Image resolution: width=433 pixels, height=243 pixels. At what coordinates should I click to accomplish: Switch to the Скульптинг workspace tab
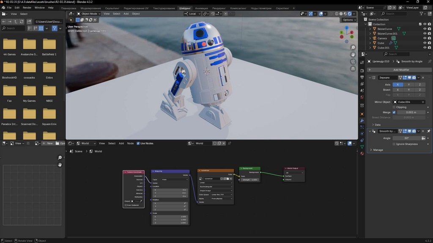click(x=112, y=8)
